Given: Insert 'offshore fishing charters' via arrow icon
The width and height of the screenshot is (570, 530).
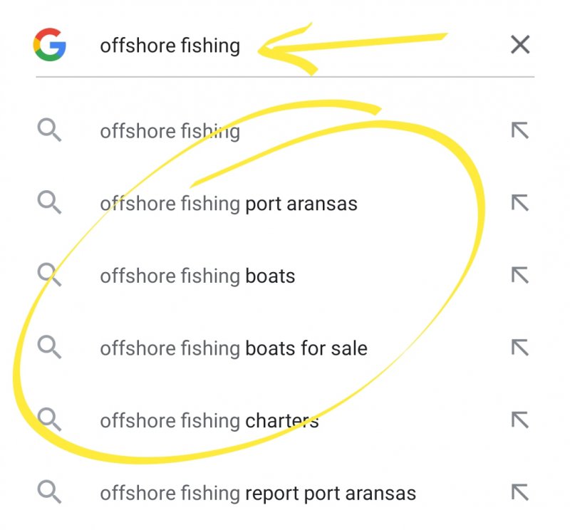Looking at the screenshot, I should [520, 421].
